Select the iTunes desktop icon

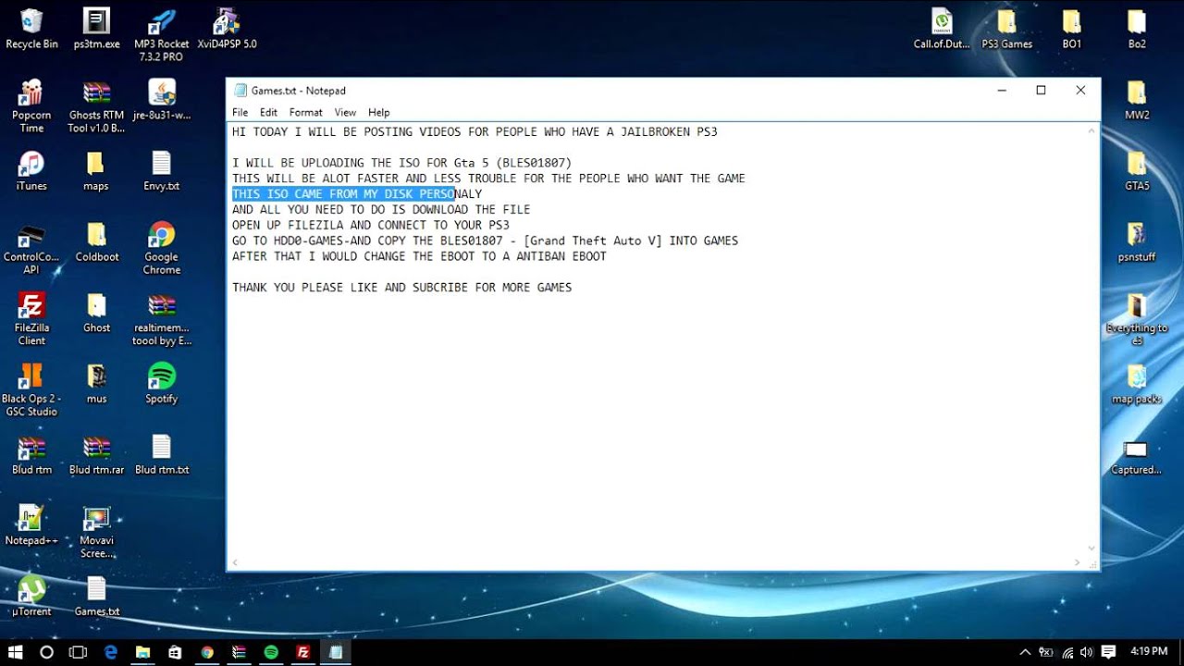tap(31, 171)
